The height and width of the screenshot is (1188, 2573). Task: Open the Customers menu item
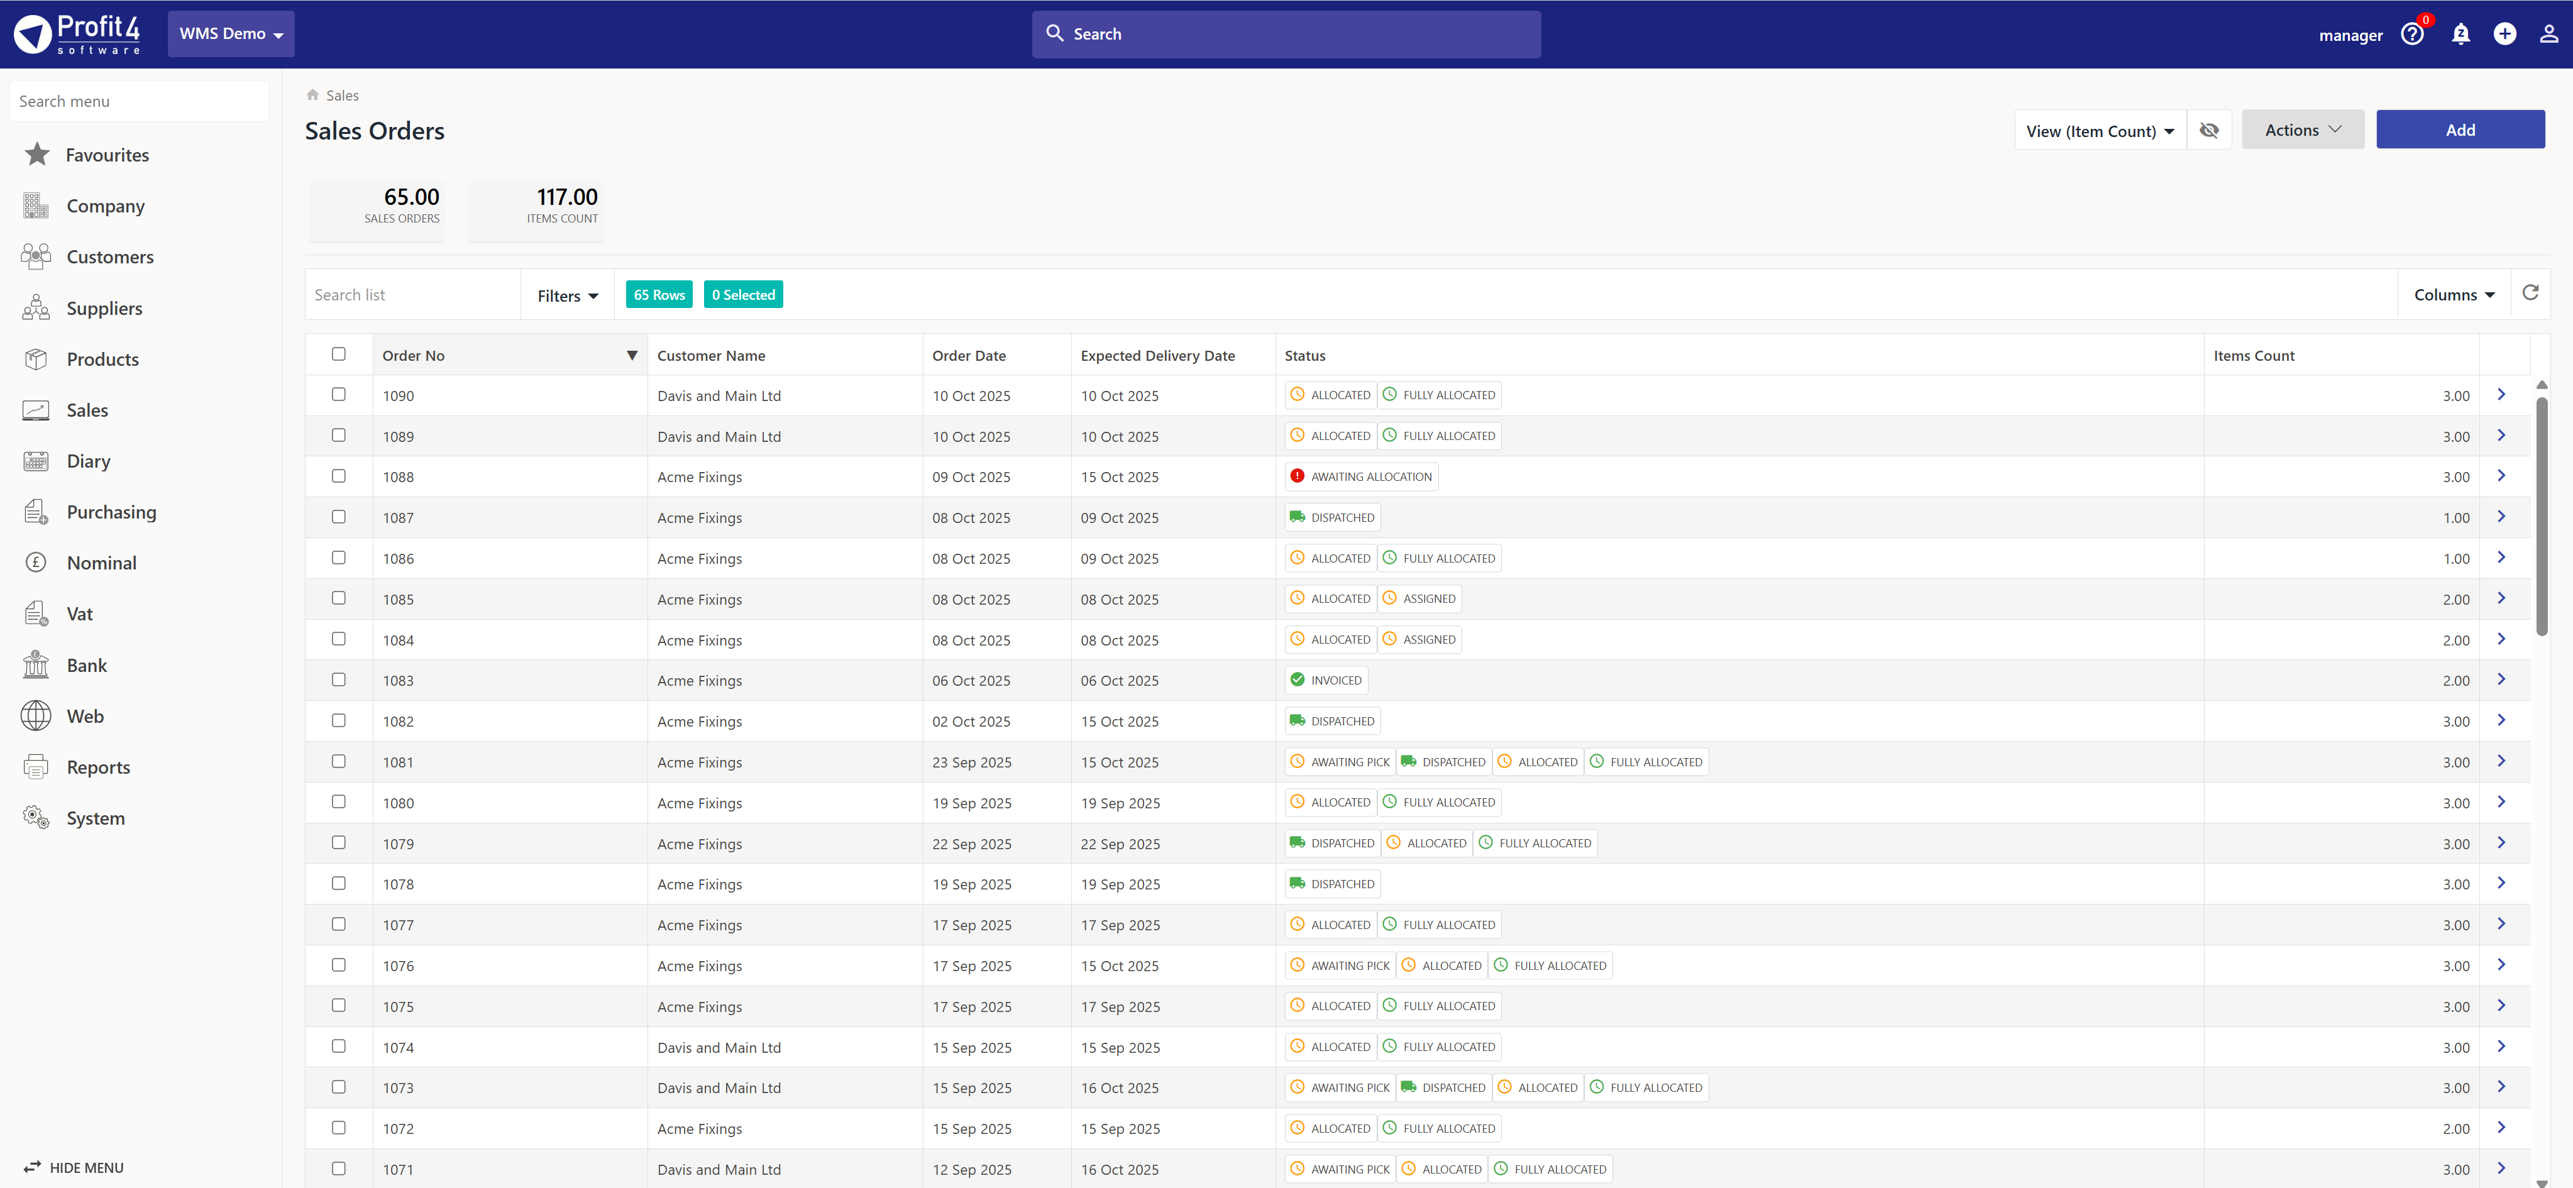coord(110,256)
